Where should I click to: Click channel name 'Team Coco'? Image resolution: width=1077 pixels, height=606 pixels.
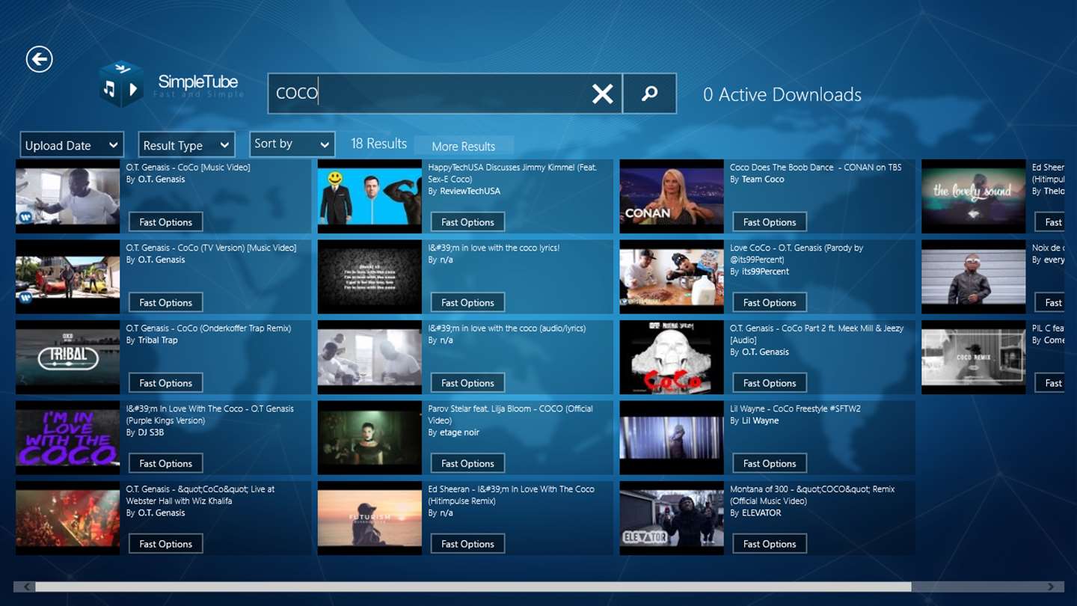tap(763, 180)
